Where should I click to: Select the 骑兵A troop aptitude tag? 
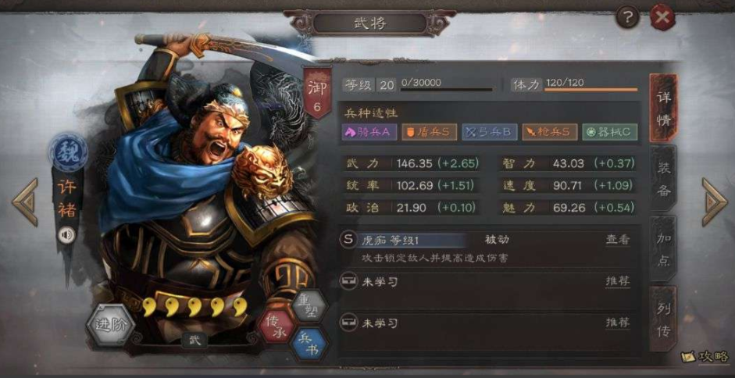point(369,132)
